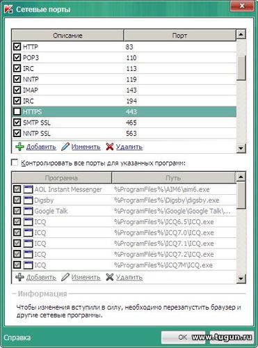Click the Digsby program window icon
This screenshot has height=348, width=258.
pyautogui.click(x=29, y=200)
